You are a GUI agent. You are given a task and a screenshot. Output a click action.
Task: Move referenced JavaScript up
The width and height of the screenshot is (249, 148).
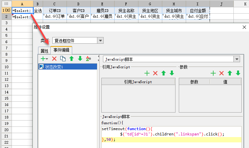(x=164, y=73)
